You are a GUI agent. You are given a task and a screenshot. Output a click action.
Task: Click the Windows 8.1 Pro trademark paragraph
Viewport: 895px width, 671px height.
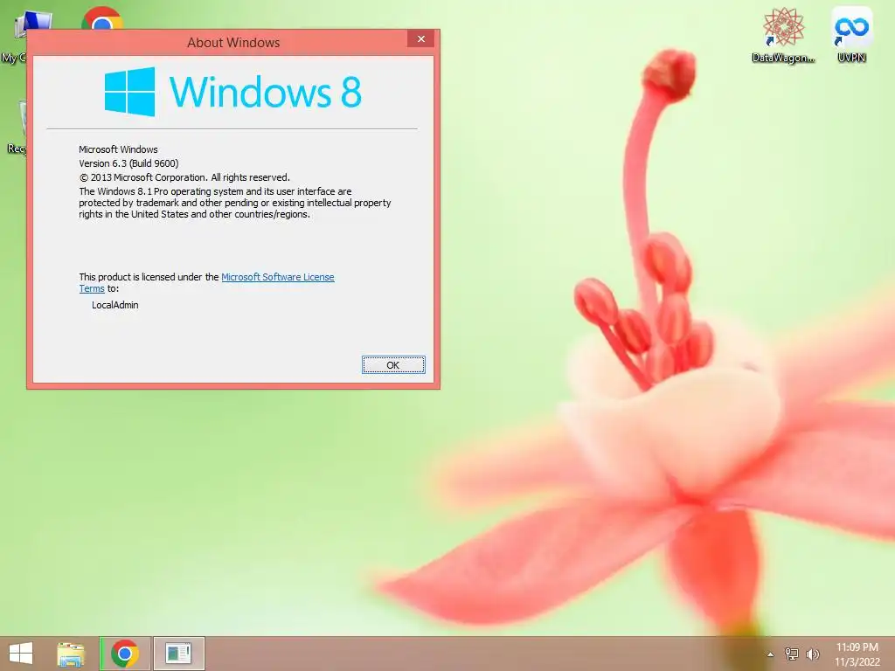234,203
